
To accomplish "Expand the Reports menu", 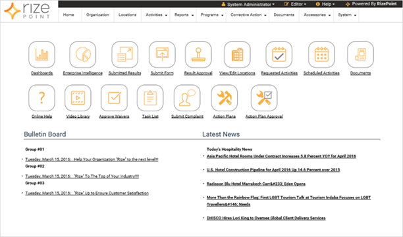I will coord(184,15).
